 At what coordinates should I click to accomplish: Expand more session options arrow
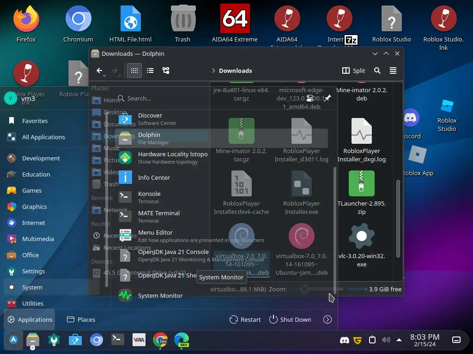327,319
